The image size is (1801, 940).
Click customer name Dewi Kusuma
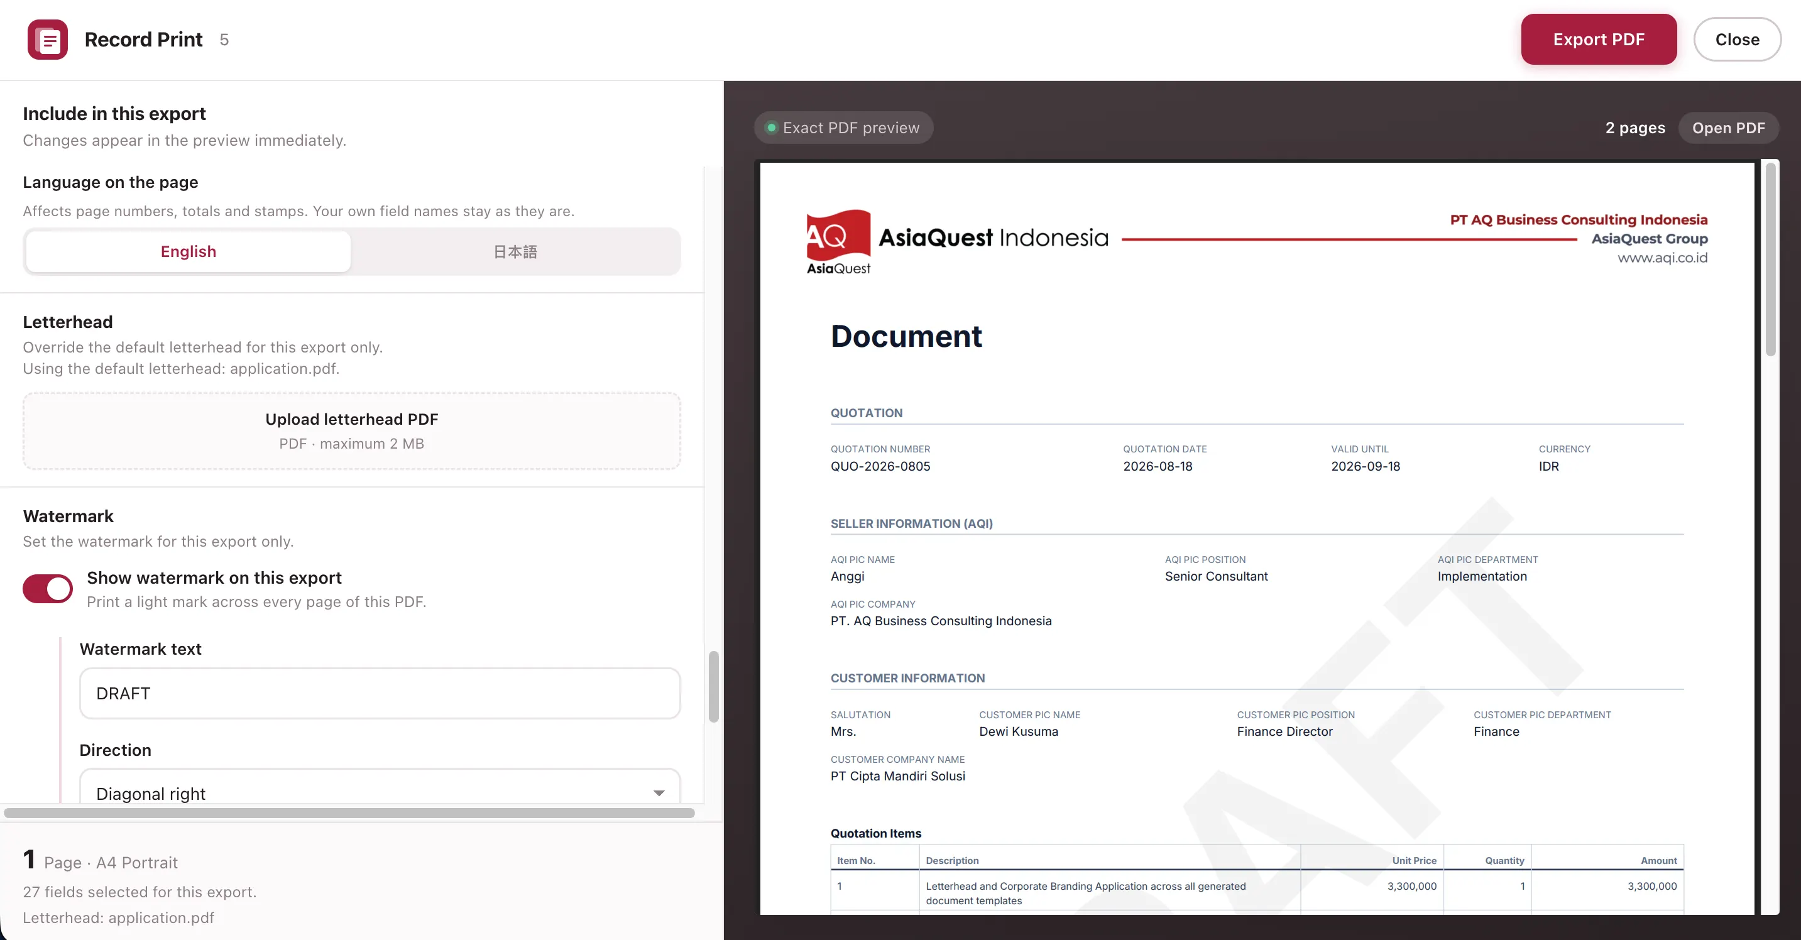pos(1018,732)
